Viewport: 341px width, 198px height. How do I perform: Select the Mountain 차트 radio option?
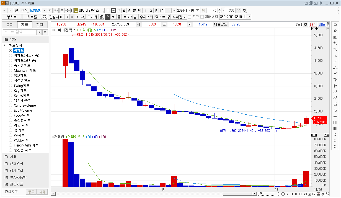(x=11, y=70)
